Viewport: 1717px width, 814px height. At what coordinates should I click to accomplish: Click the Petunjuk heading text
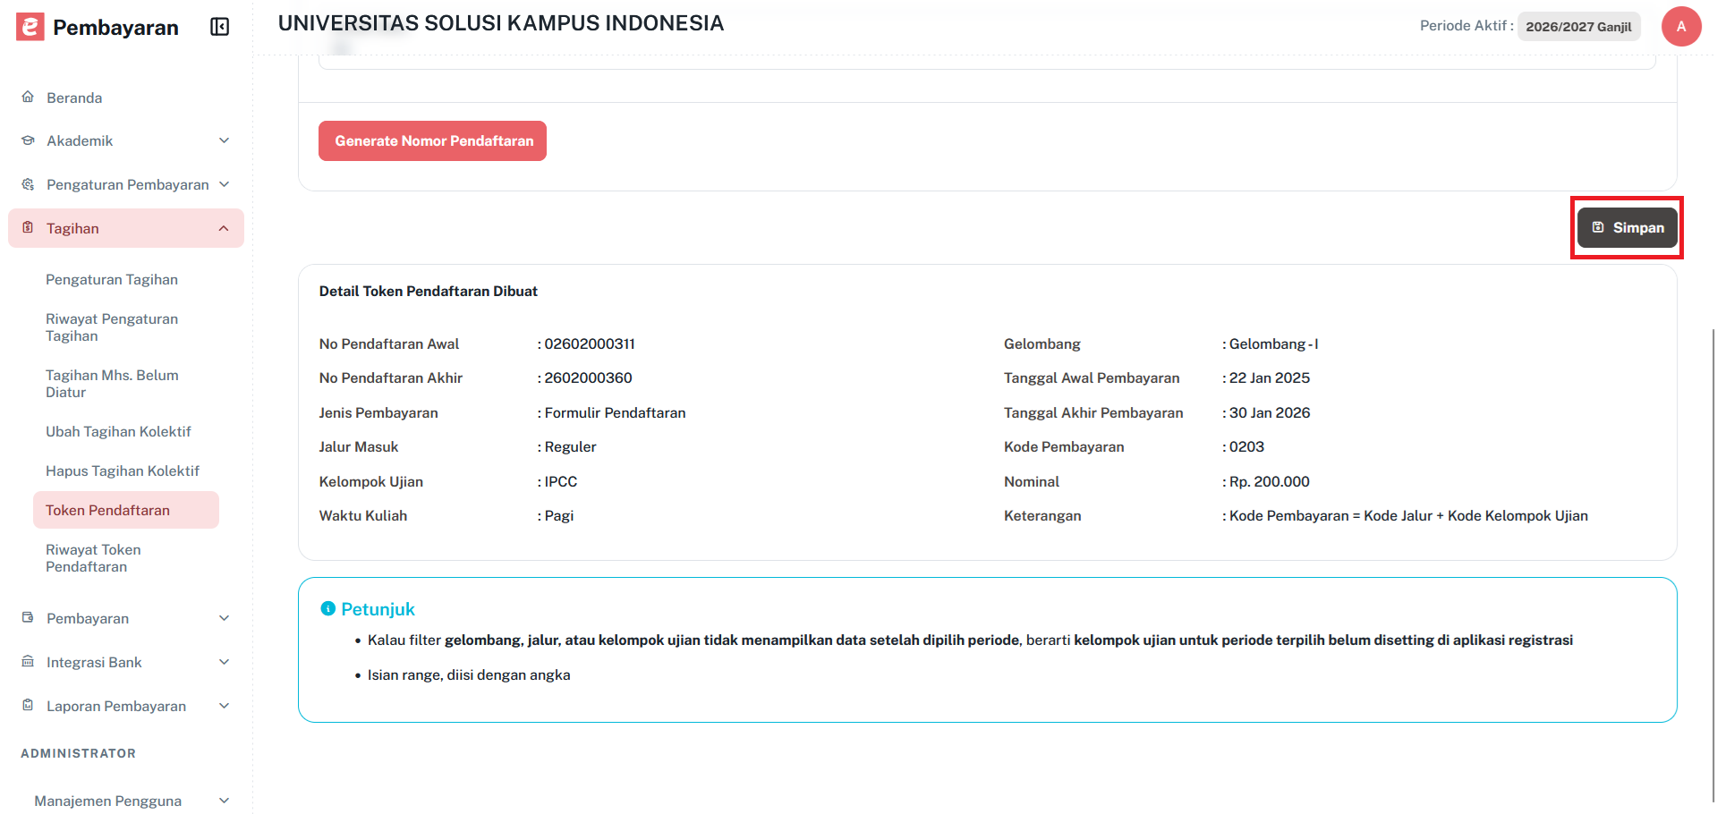pos(378,609)
